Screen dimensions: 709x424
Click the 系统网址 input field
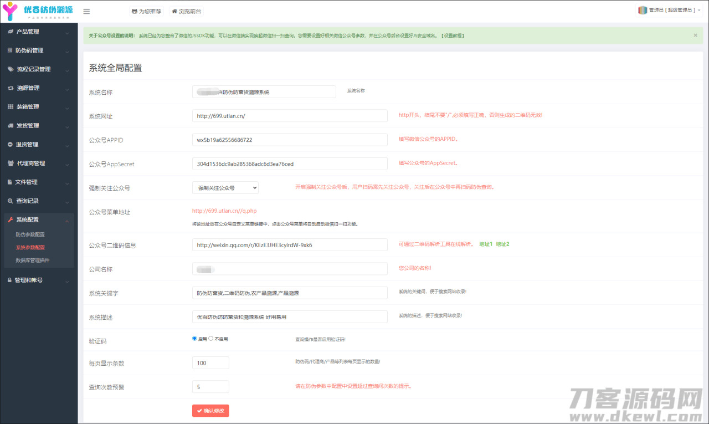click(290, 115)
